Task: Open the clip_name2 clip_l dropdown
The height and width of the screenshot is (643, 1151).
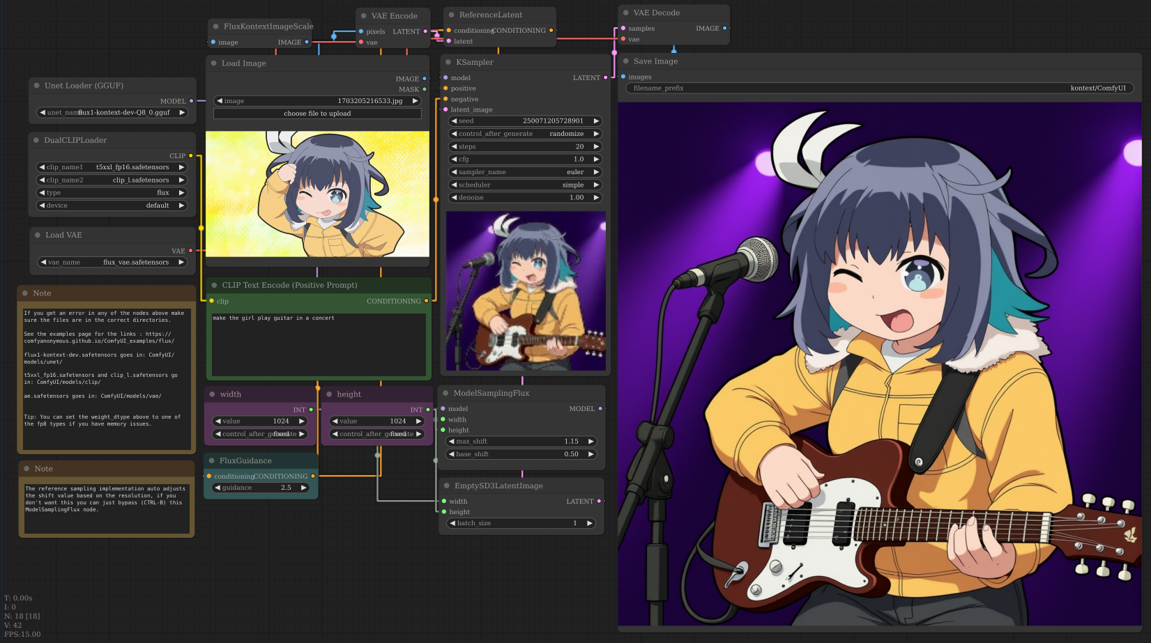Action: click(x=112, y=180)
